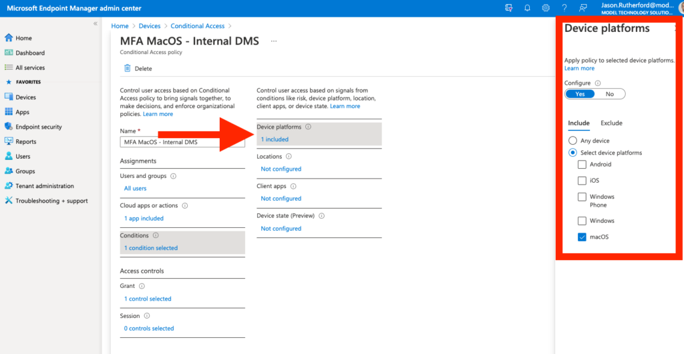This screenshot has width=684, height=354.
Task: Open 1 control selected under Grant
Action: click(148, 299)
